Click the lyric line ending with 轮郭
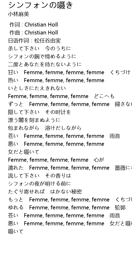This screenshot has width=132, height=273. (67, 207)
